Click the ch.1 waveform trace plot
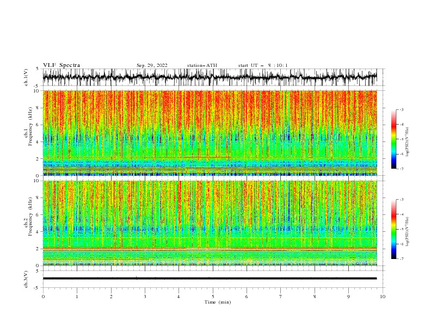 210,77
